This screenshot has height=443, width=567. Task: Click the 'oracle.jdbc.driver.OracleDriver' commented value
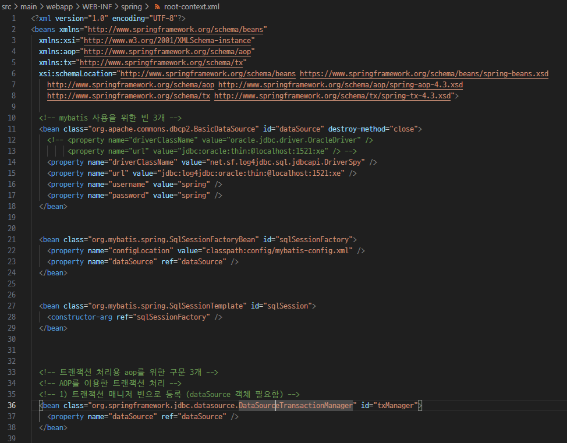pyautogui.click(x=293, y=140)
